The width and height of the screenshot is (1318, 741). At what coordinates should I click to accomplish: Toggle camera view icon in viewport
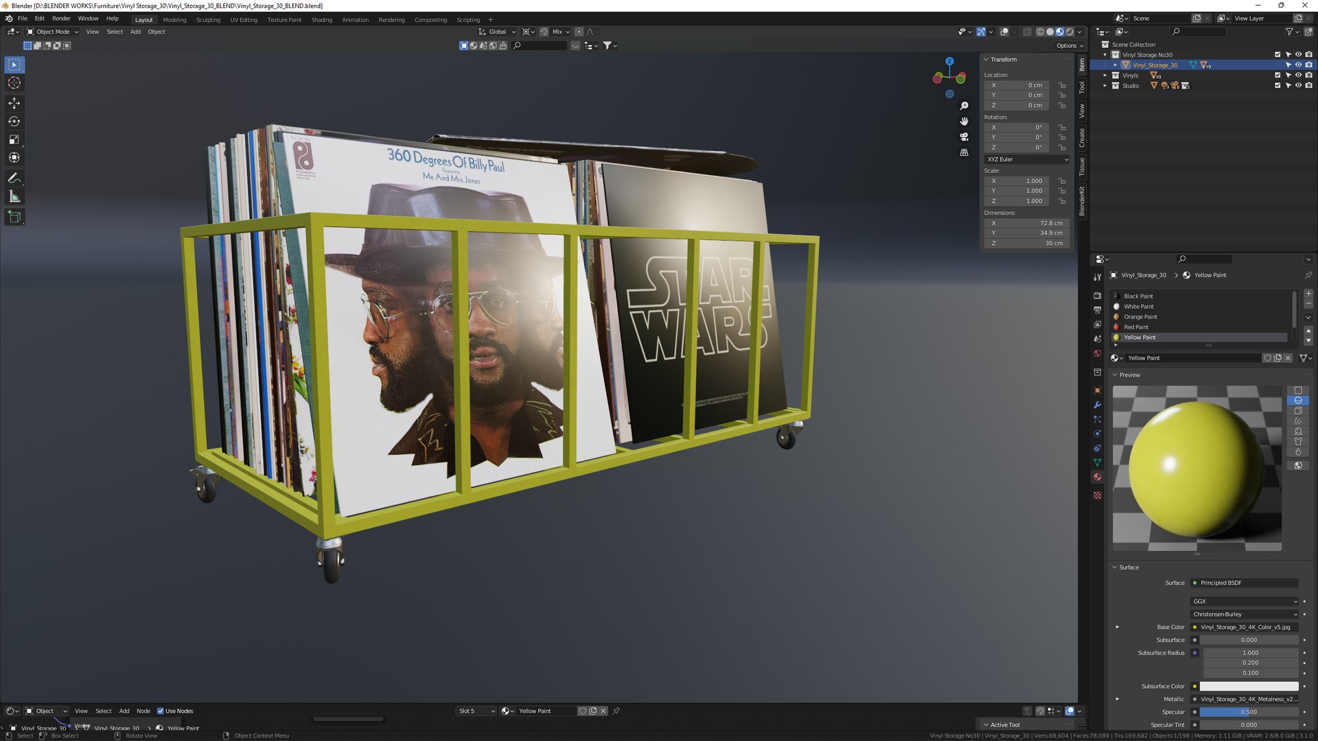coord(964,137)
